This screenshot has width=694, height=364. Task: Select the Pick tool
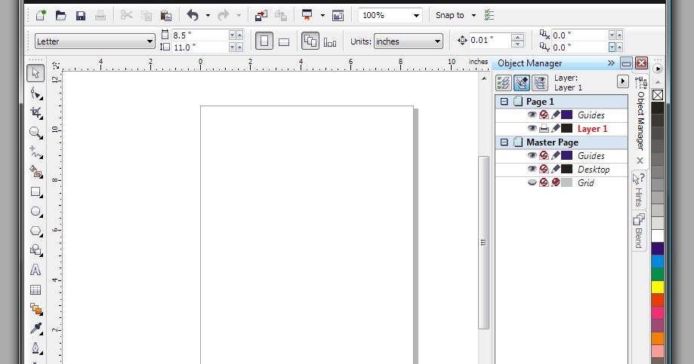coord(35,73)
